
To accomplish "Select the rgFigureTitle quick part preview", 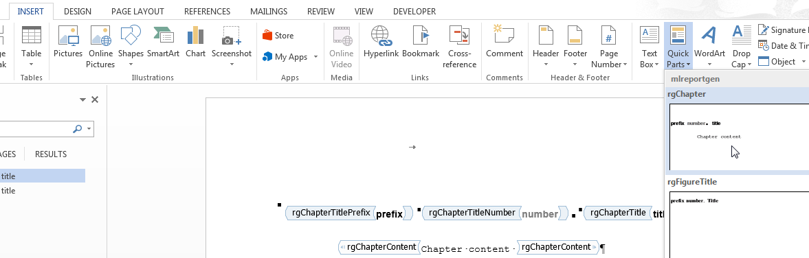I will tap(739, 224).
